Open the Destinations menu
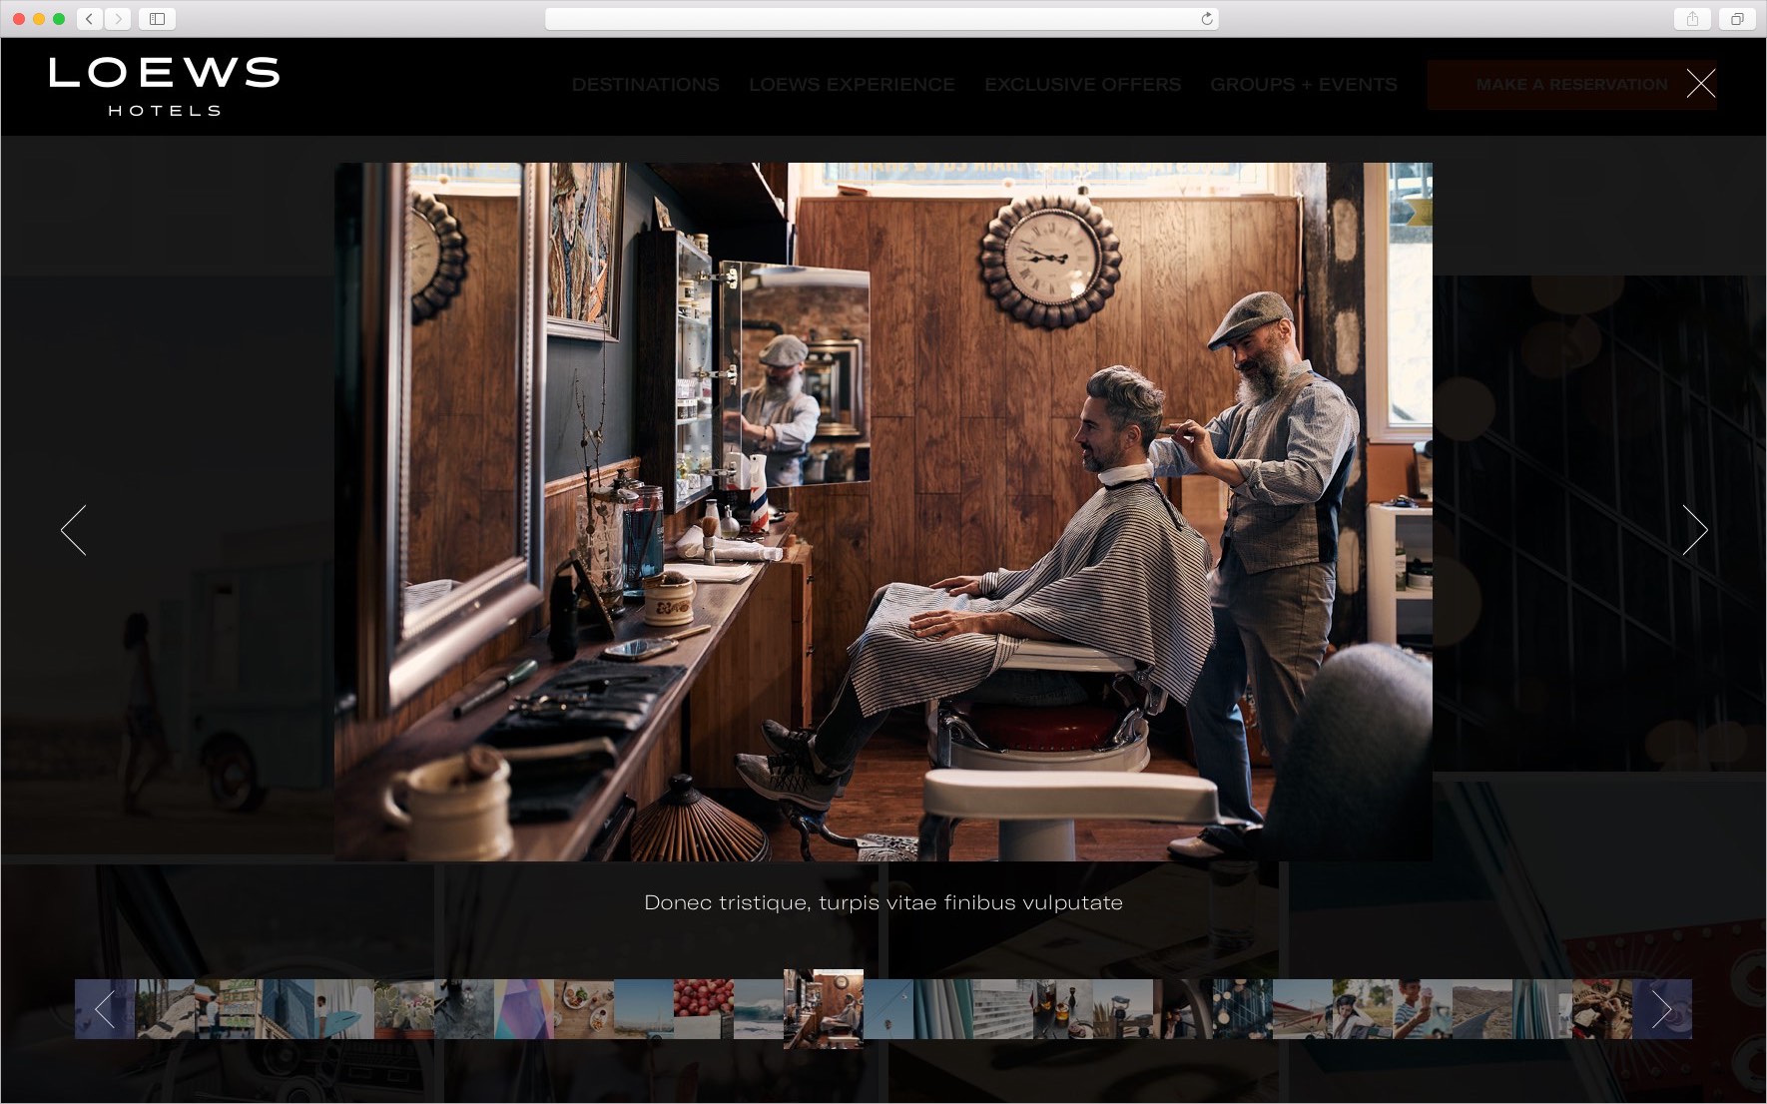The height and width of the screenshot is (1104, 1767). click(x=645, y=85)
